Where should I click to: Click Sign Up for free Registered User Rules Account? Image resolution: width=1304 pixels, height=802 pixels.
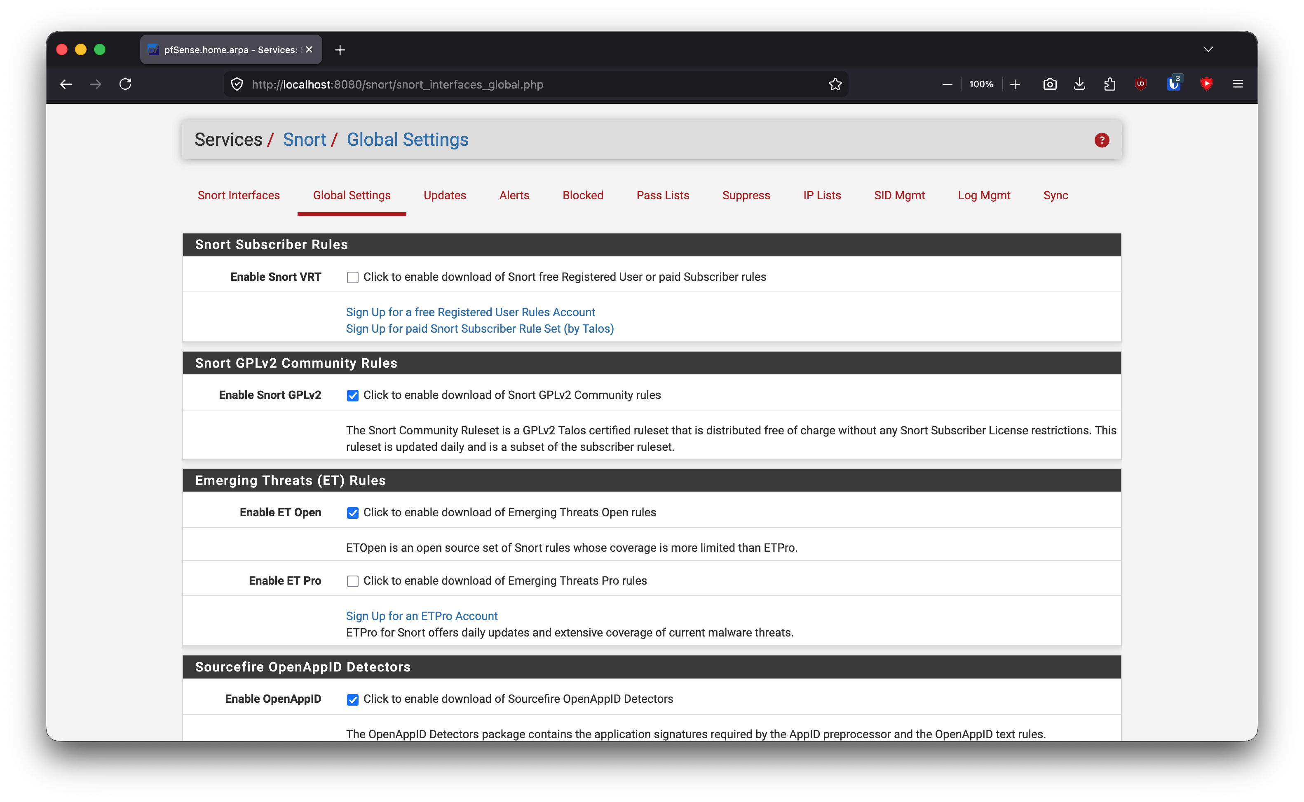tap(470, 312)
